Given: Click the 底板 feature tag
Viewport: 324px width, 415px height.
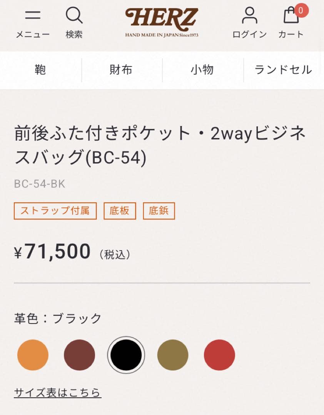Looking at the screenshot, I should pyautogui.click(x=120, y=211).
